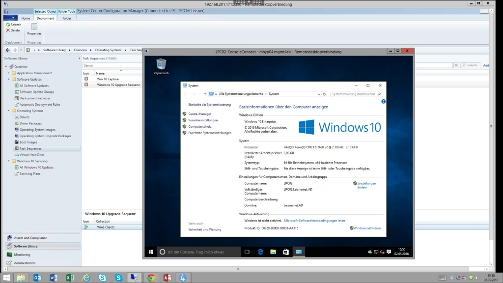503x283 pixels.
Task: Collapse the Windows 10 Servicing node
Action: 9,161
